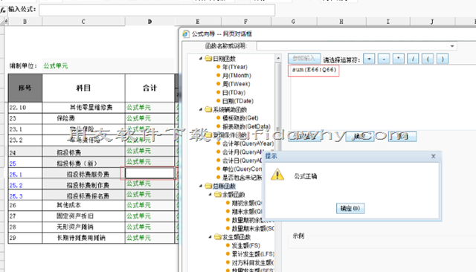Select 期末余额 function item

247,211
